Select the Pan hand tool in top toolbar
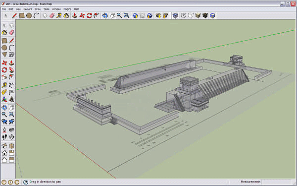Viewport: 297px width, 186px height. (x=112, y=15)
